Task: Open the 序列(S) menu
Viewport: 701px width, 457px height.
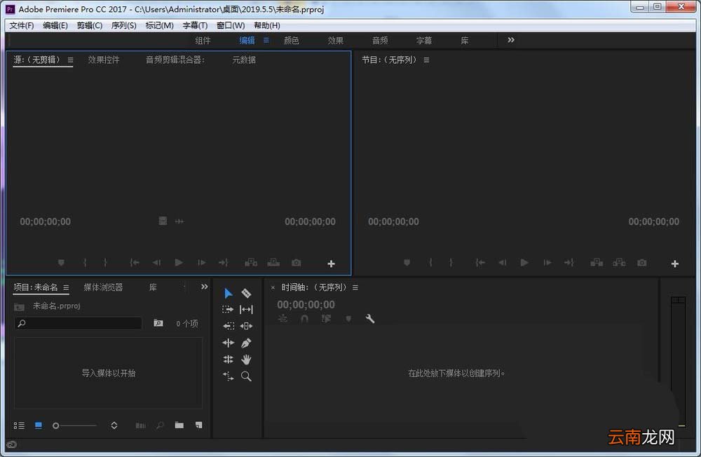Action: (123, 25)
